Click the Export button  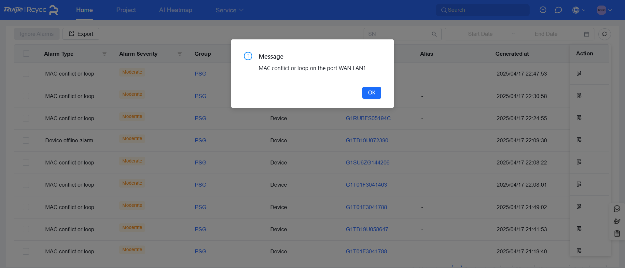tap(81, 34)
